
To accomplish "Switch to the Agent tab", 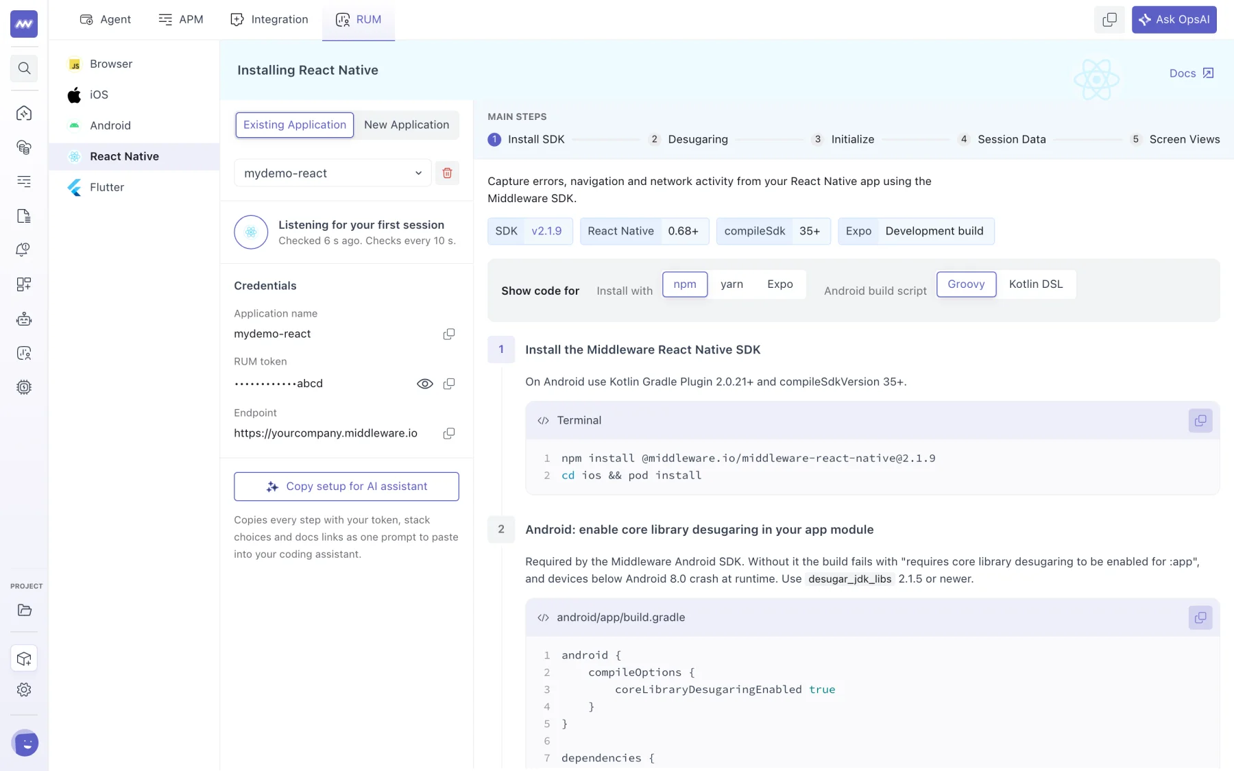I will [x=105, y=19].
